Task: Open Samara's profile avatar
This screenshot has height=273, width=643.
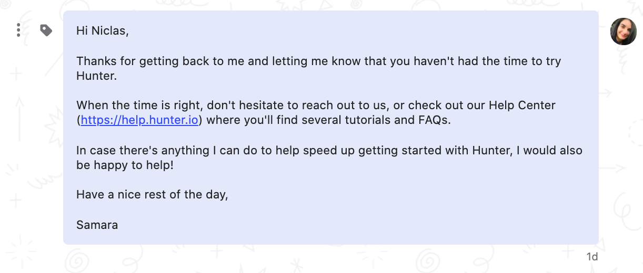Action: [x=623, y=31]
